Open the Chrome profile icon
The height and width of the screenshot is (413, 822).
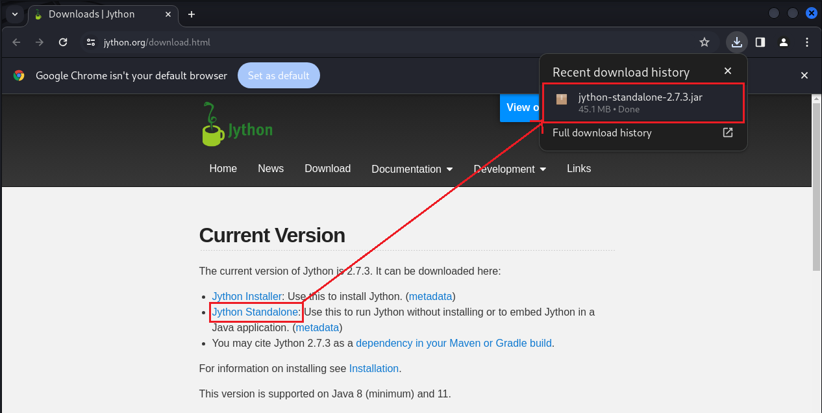coord(784,42)
